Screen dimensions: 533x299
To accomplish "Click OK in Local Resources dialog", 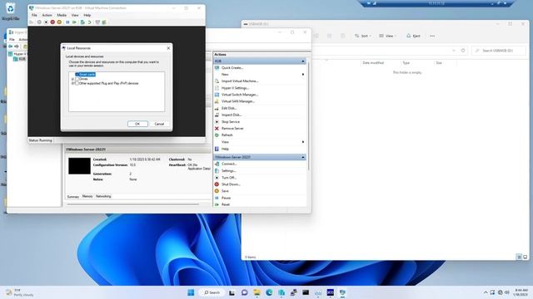I will tap(137, 124).
